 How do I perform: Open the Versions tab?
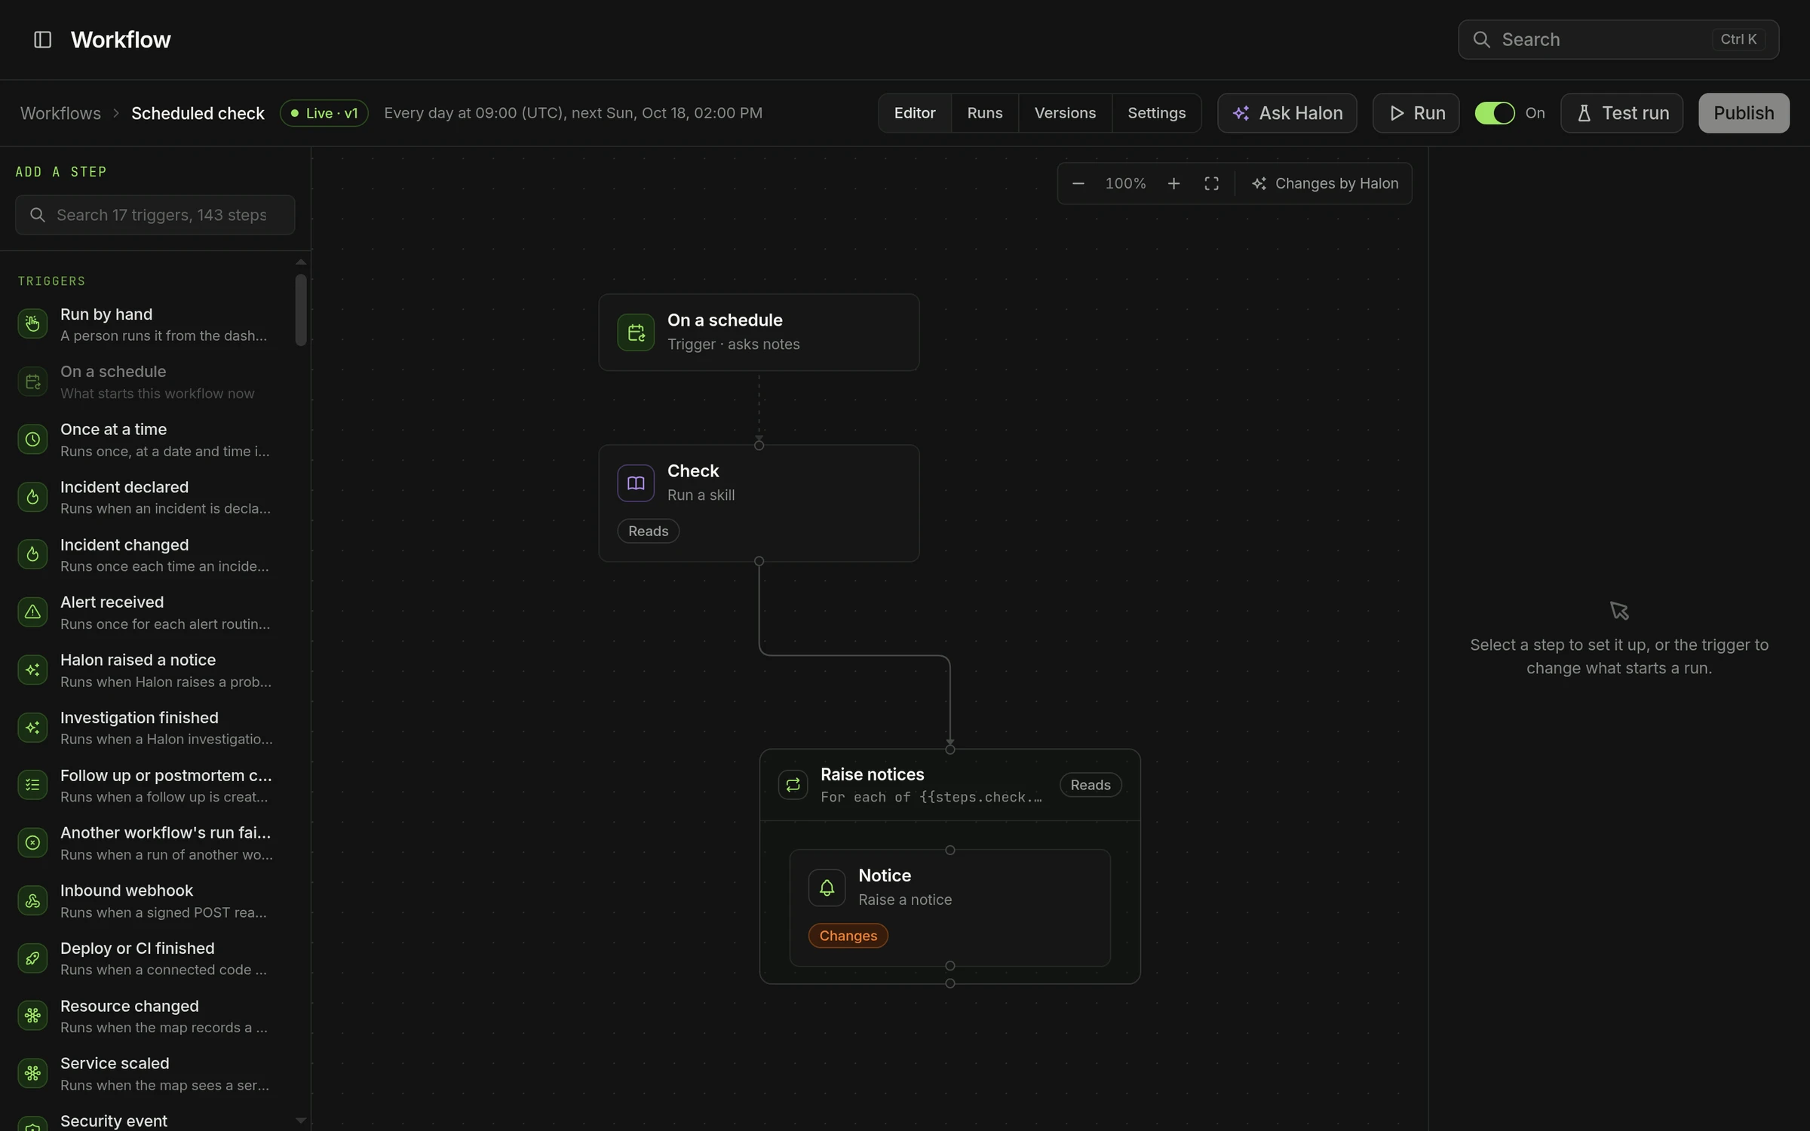pyautogui.click(x=1064, y=113)
